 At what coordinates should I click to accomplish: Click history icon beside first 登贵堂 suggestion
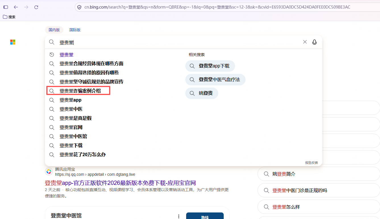pyautogui.click(x=52, y=55)
